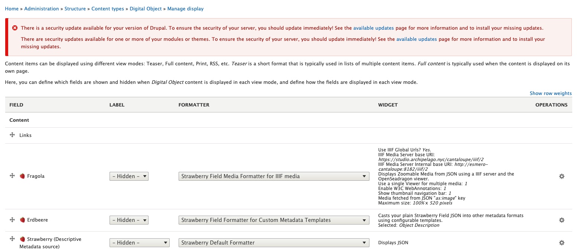Go to Home in the breadcrumb
The width and height of the screenshot is (580, 252).
pyautogui.click(x=12, y=9)
